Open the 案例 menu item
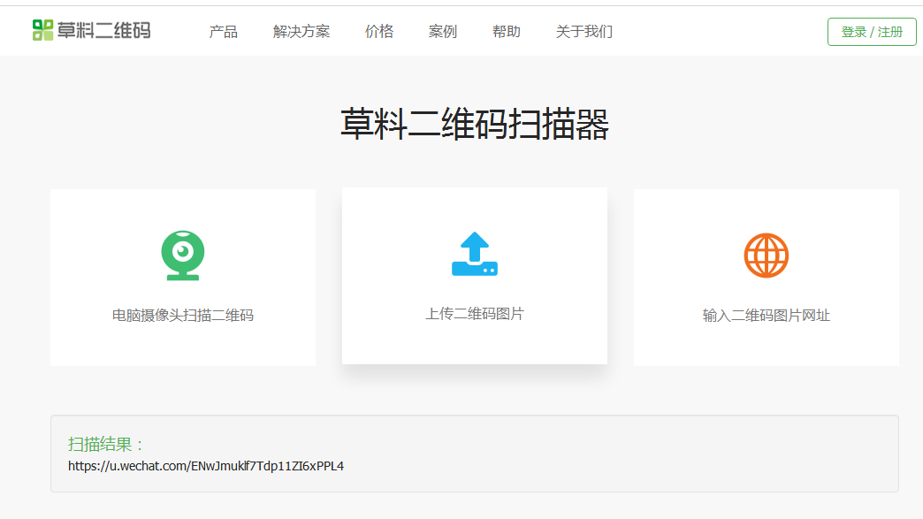The image size is (923, 519). tap(443, 32)
